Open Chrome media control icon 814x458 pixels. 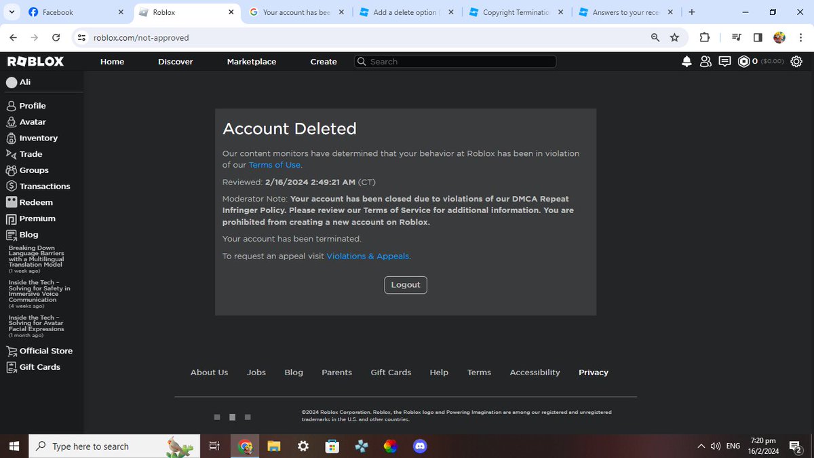tap(737, 38)
